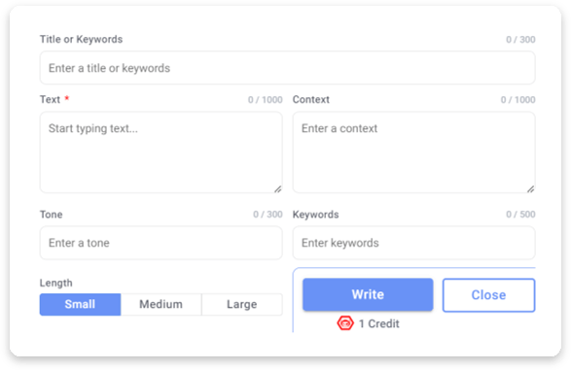Click the Title or Keywords 0 / 300 counter

520,40
